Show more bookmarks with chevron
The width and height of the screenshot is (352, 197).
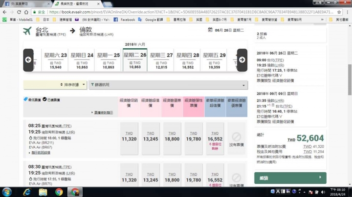click(322, 20)
